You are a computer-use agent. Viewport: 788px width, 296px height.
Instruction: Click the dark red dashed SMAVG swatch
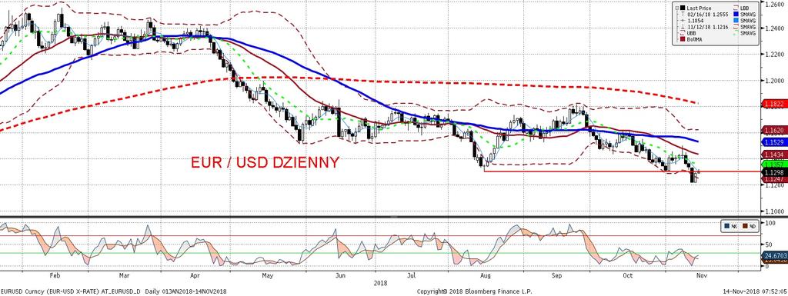point(736,27)
